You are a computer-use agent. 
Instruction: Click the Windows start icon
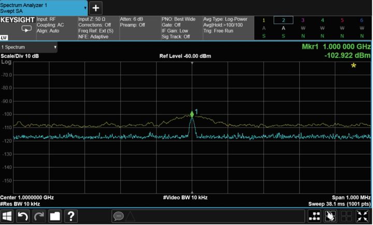point(8,216)
